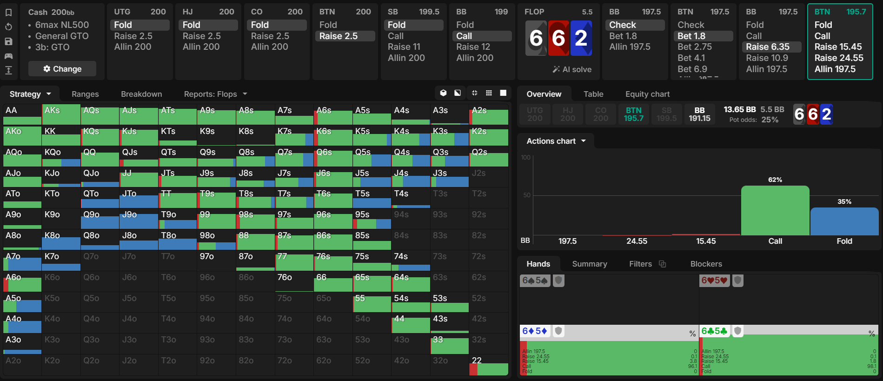Select BTN Raise 15.45 action
Viewport: 883px width, 381px height.
click(840, 47)
